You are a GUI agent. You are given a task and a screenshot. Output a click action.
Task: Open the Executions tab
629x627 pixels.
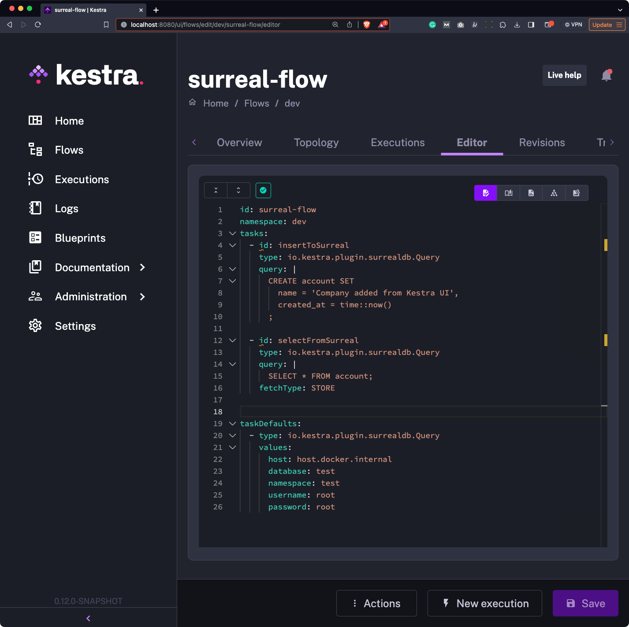(x=397, y=142)
